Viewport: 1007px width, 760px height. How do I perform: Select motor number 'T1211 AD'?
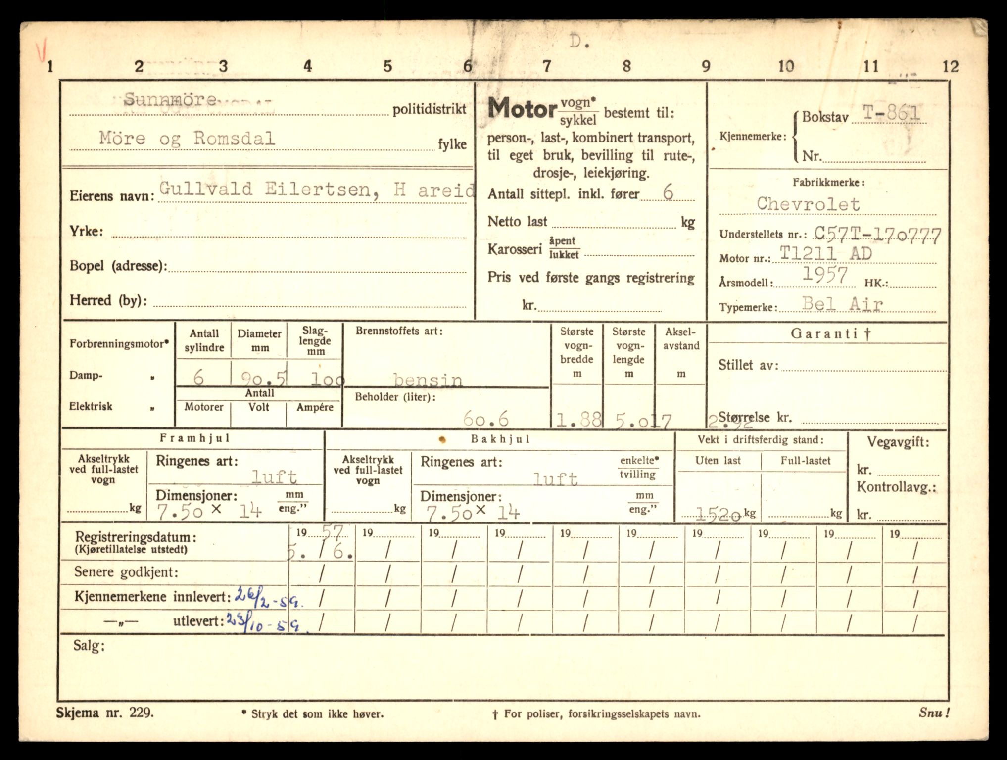point(825,253)
